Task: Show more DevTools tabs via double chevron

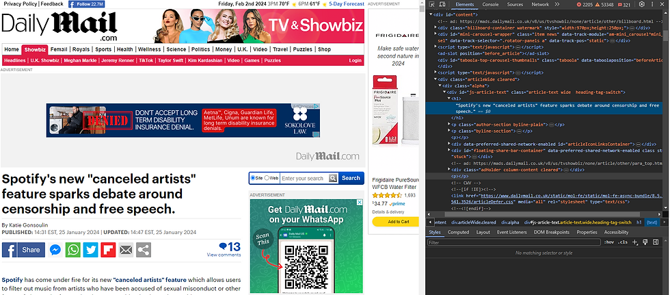Action: click(557, 4)
